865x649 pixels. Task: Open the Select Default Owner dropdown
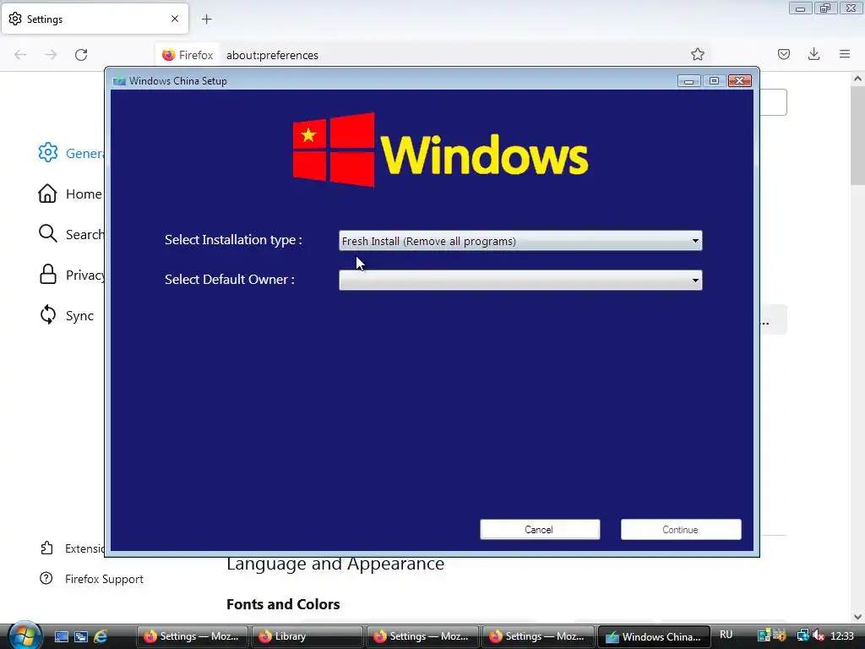[x=520, y=281]
